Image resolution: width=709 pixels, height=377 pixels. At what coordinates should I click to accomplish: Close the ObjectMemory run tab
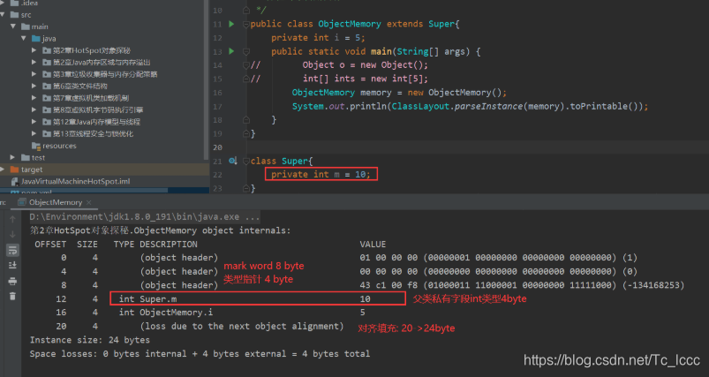pos(88,202)
